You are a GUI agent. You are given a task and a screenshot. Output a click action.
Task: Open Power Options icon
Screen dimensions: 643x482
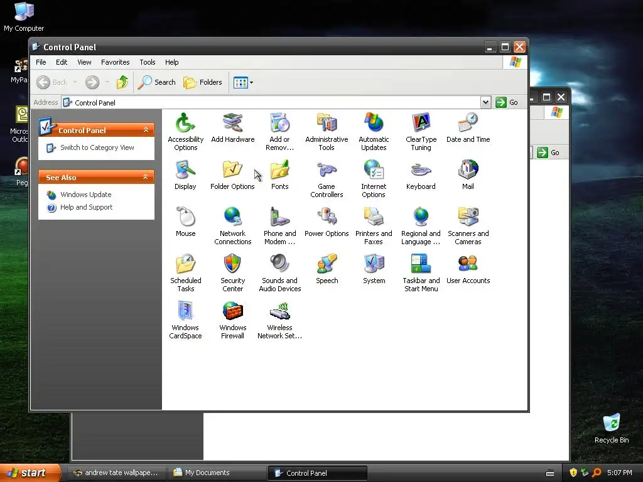(x=327, y=217)
